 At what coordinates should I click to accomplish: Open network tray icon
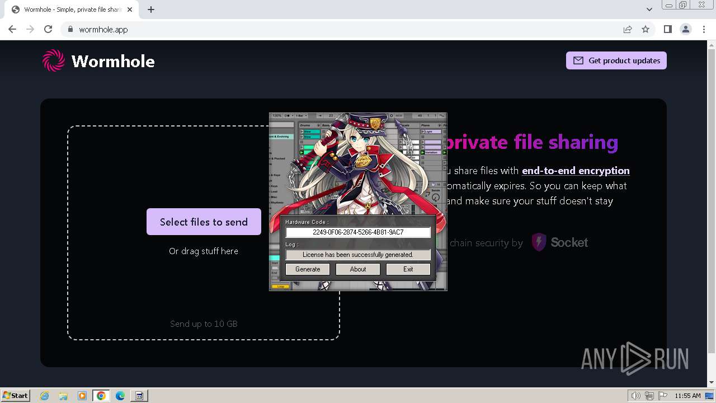pos(649,396)
